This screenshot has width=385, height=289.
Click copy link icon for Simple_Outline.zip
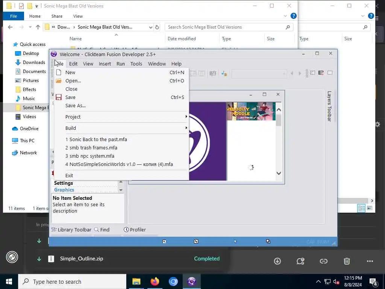(x=323, y=261)
